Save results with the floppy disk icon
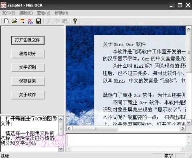Image resolution: width=192 pixels, height=158 pixels. click(x=38, y=21)
